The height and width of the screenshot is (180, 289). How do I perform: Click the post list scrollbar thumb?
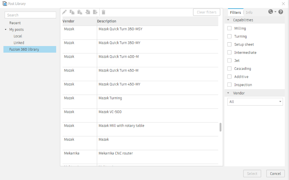(x=220, y=127)
